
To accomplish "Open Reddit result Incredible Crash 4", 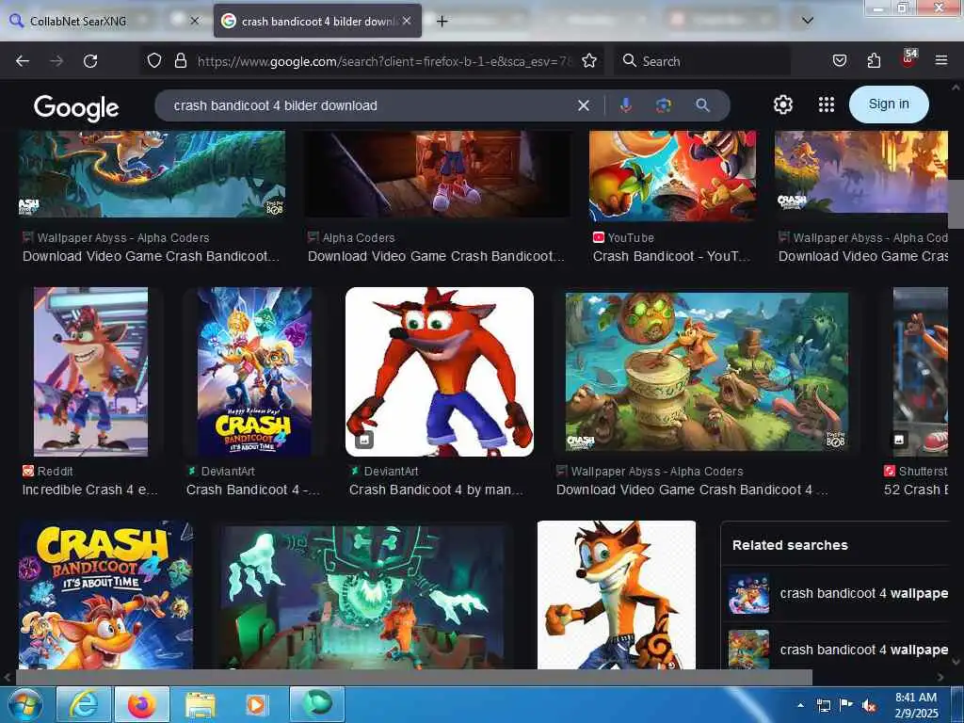I will pos(89,490).
